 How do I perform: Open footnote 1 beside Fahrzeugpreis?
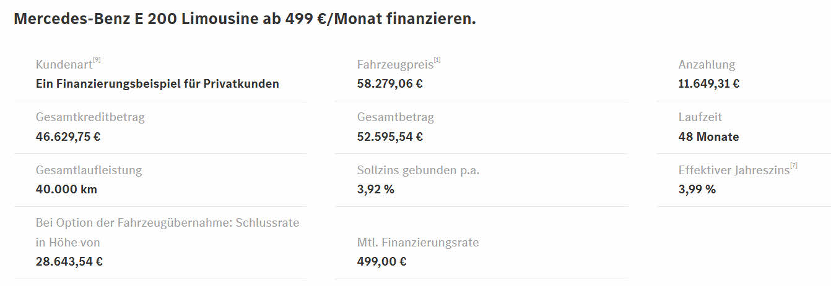click(x=437, y=60)
